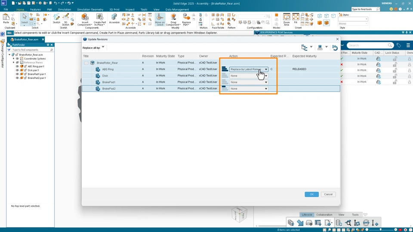Expand Coordinate Systems node in PathFinder
Image resolution: width=413 pixels, height=232 pixels.
(x=14, y=59)
